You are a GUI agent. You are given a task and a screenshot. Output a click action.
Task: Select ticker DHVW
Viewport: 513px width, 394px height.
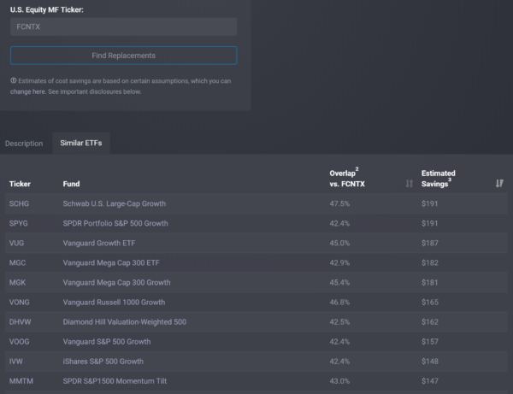pyautogui.click(x=20, y=322)
